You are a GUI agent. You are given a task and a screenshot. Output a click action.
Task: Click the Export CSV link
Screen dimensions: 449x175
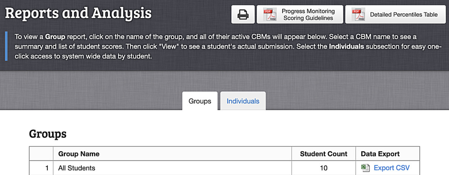click(391, 168)
